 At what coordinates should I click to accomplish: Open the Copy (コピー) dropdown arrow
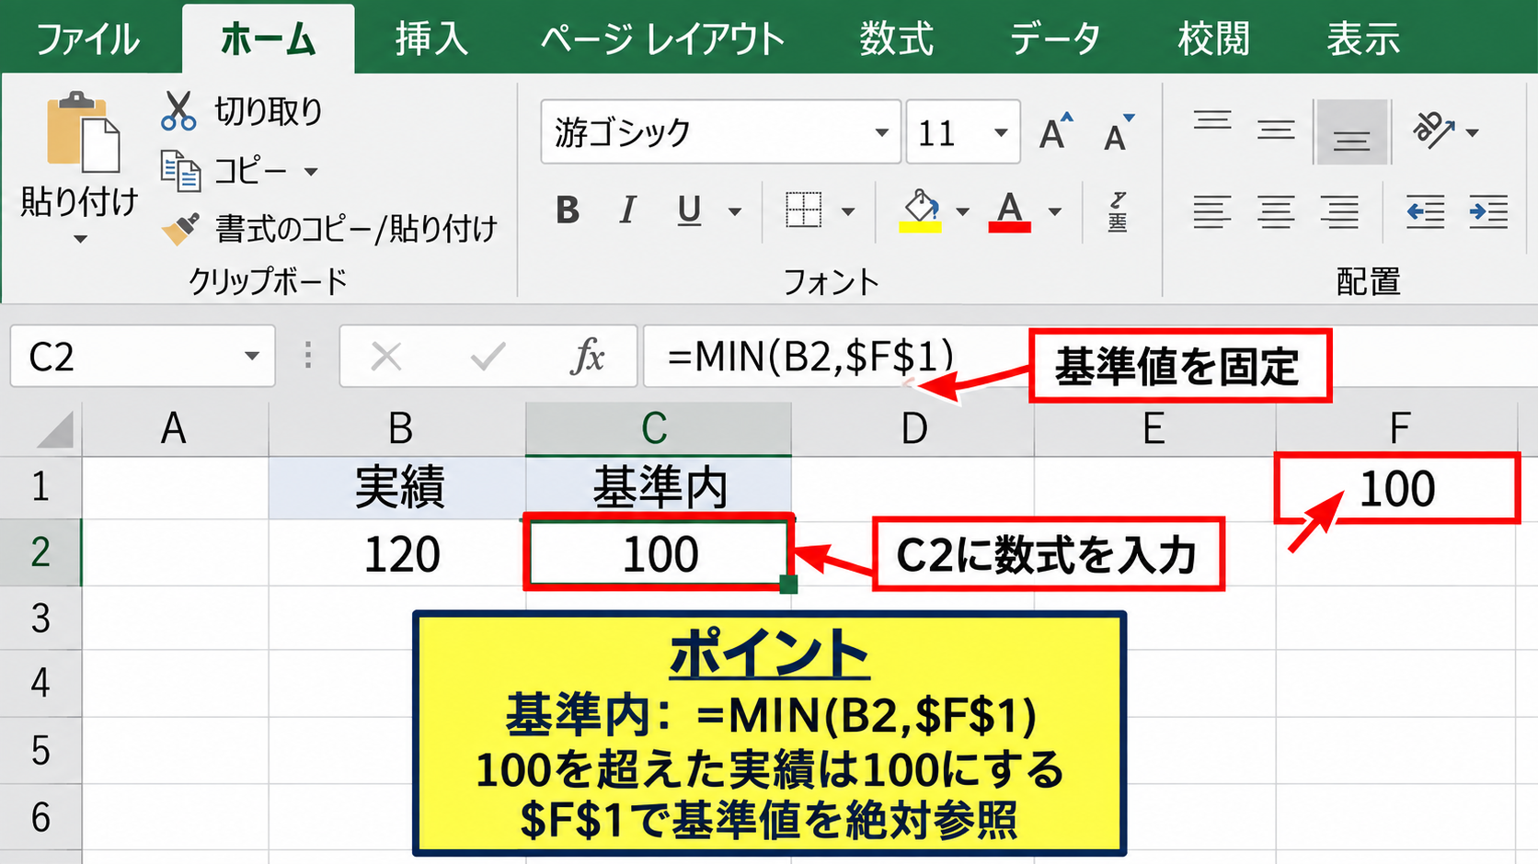pos(311,172)
